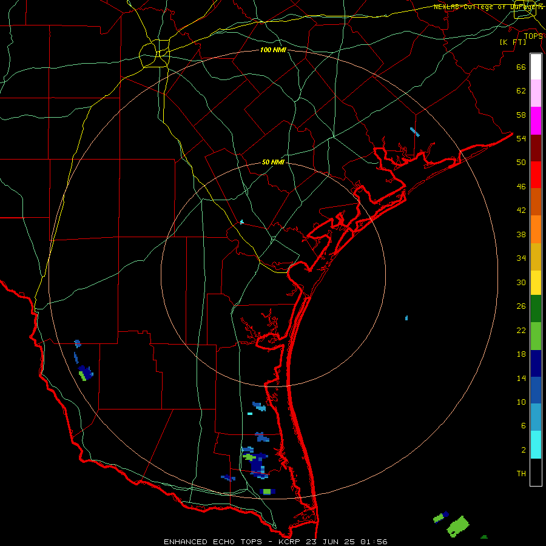The width and height of the screenshot is (546, 546).
Task: Click the "18" legend value
Action: click(521, 354)
